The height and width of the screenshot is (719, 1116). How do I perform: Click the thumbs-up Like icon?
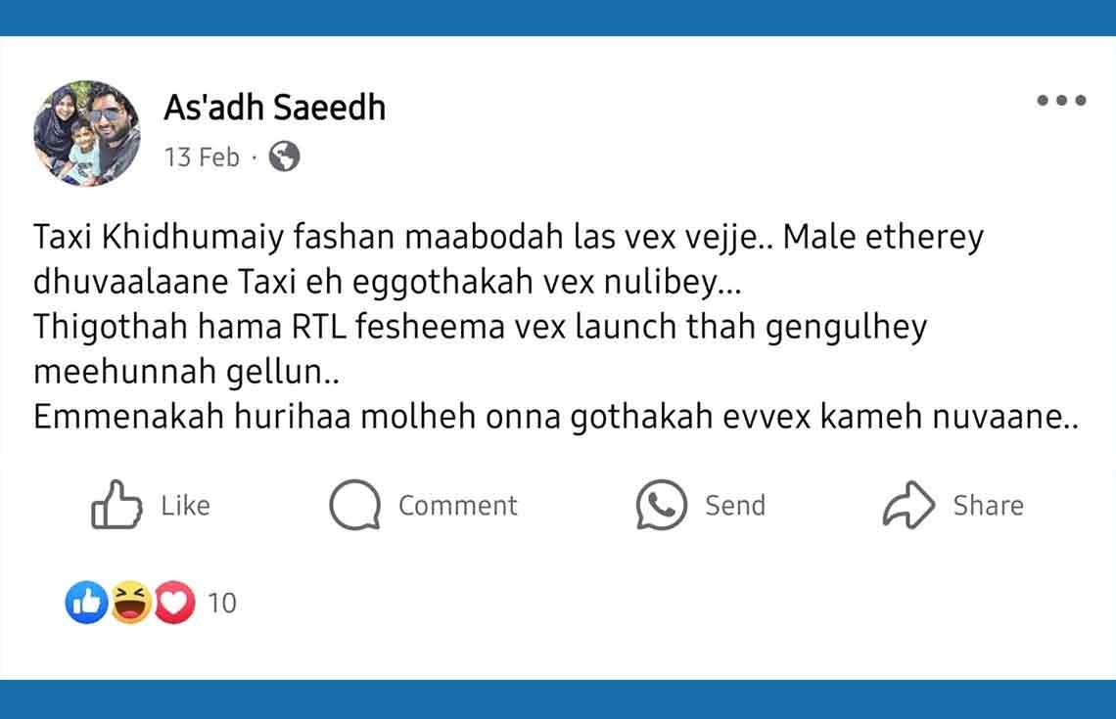coord(116,505)
